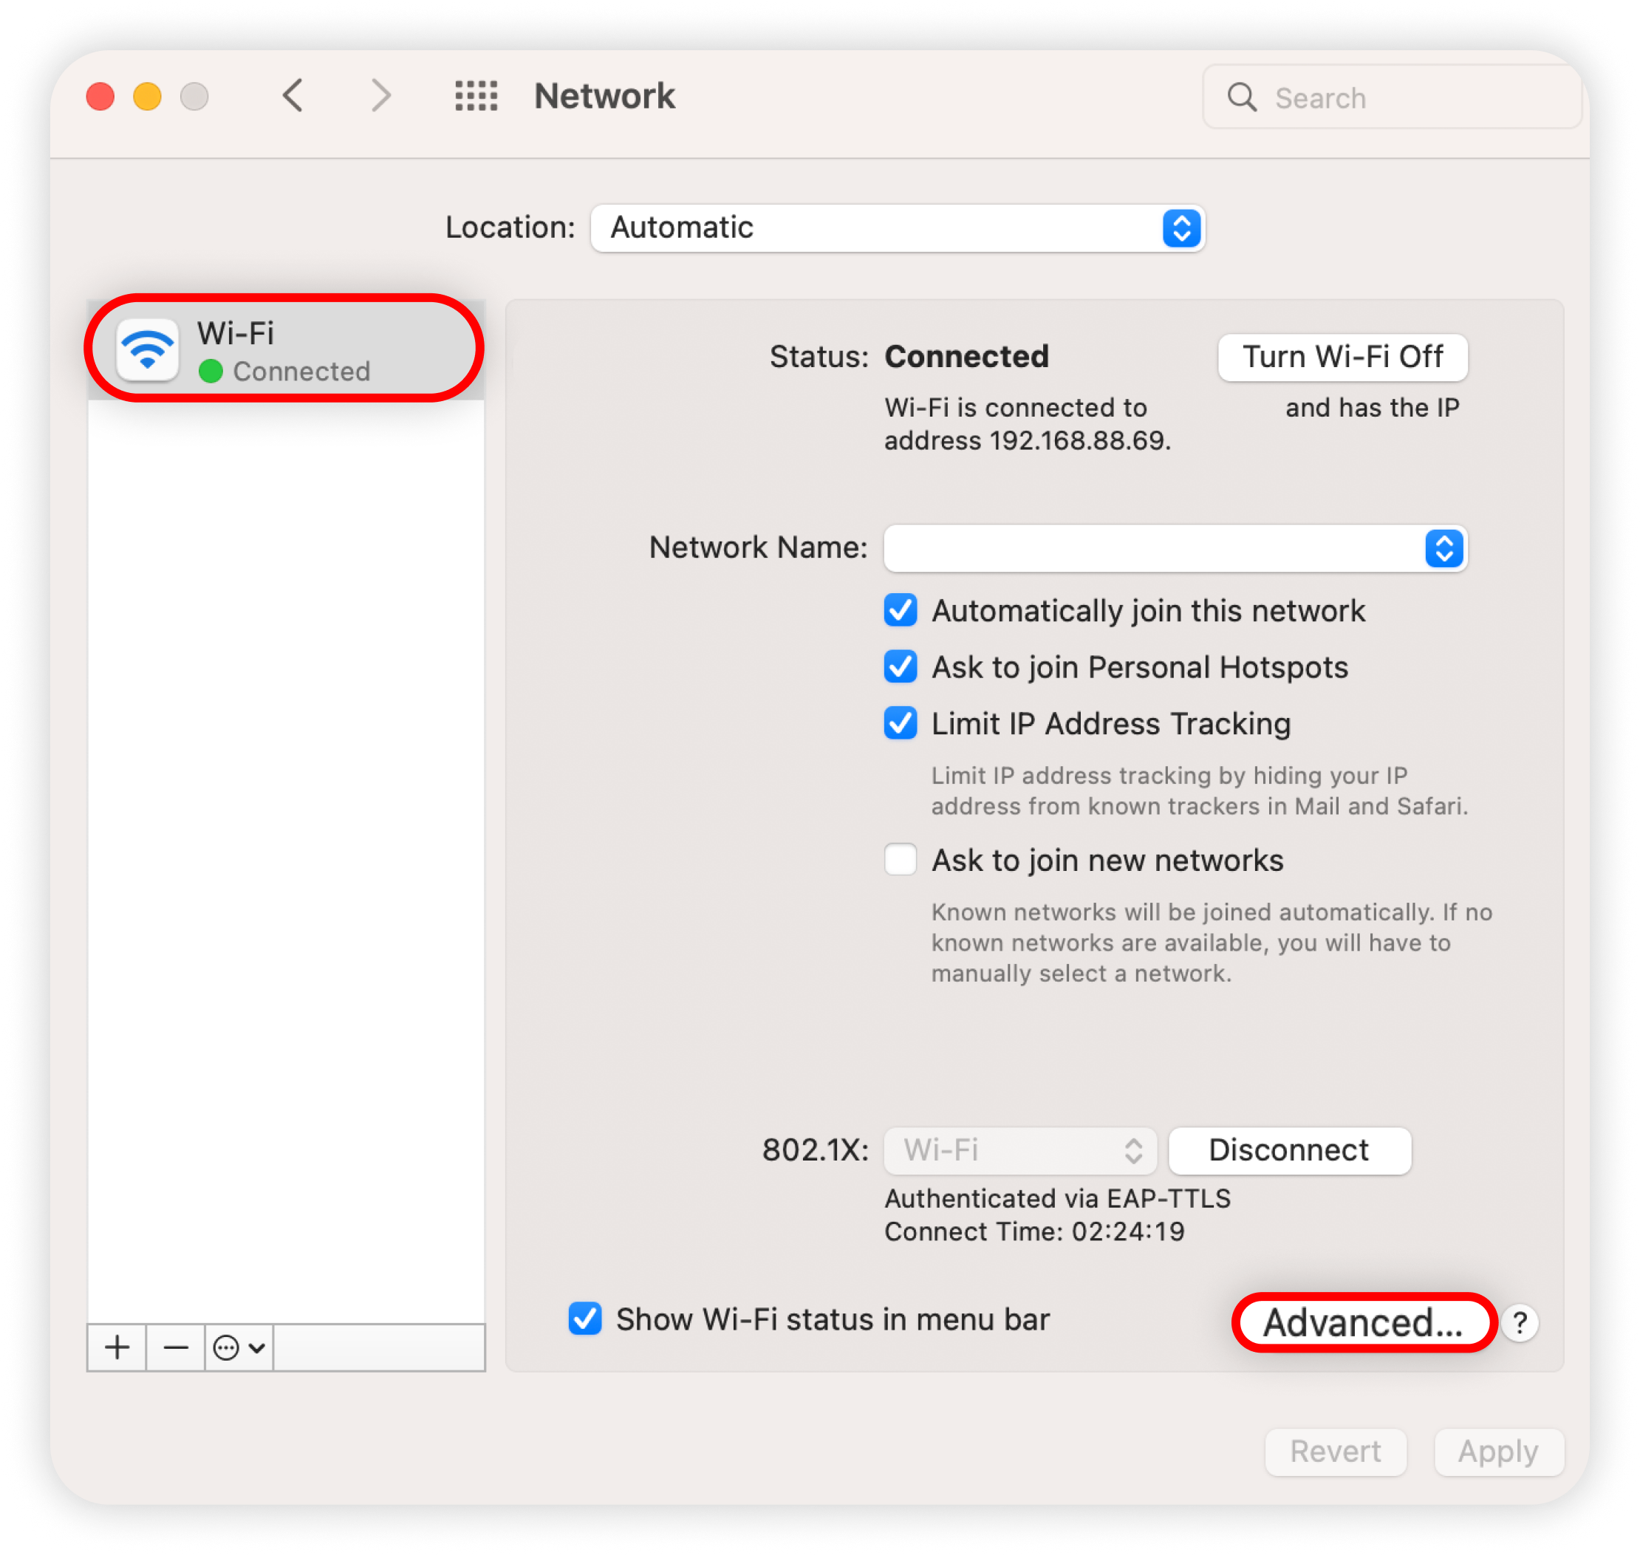The width and height of the screenshot is (1640, 1555).
Task: Expand the Network Name dropdown
Action: pyautogui.click(x=1175, y=548)
